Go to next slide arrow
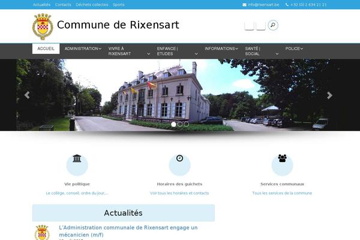 [329, 95]
